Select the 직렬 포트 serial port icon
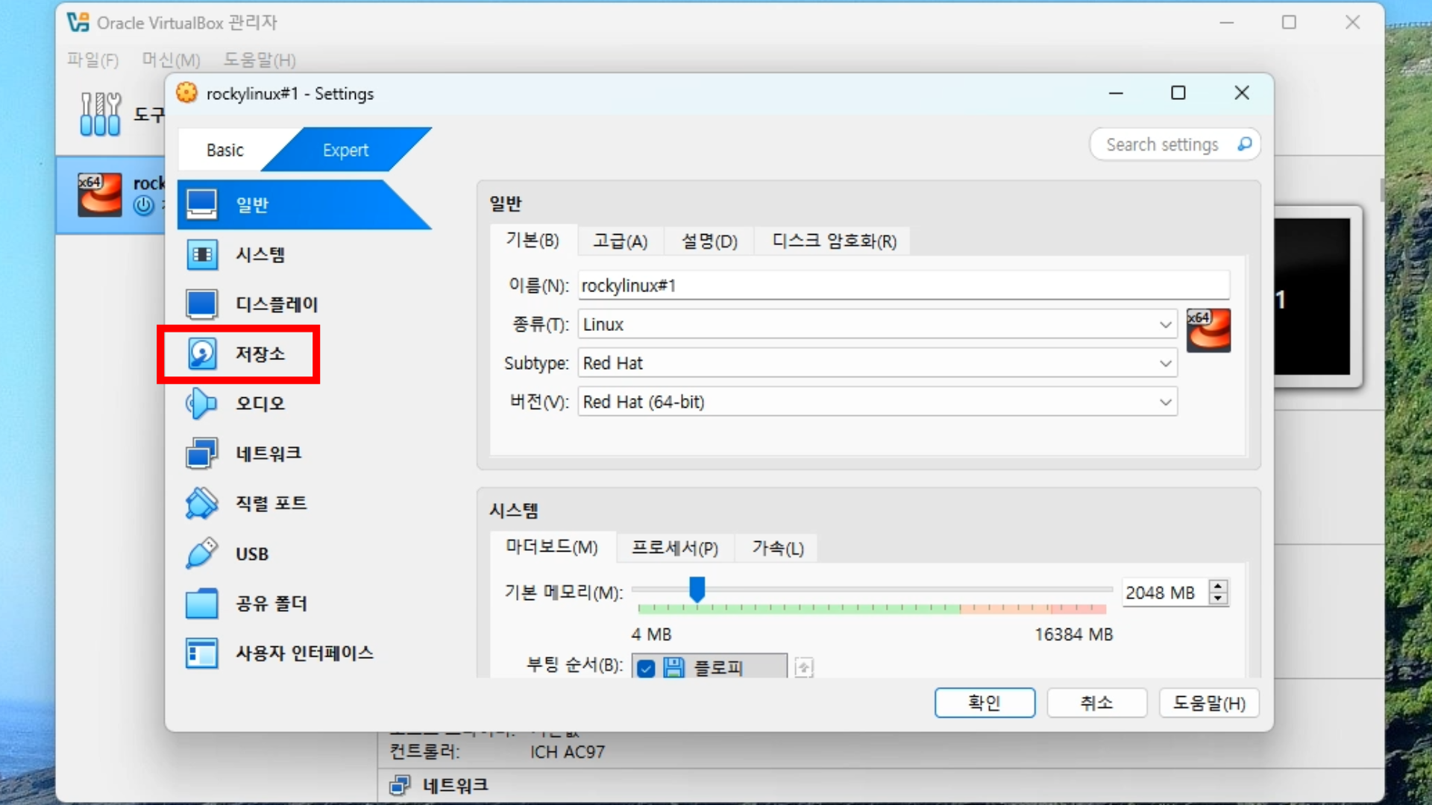The width and height of the screenshot is (1432, 805). pos(201,503)
